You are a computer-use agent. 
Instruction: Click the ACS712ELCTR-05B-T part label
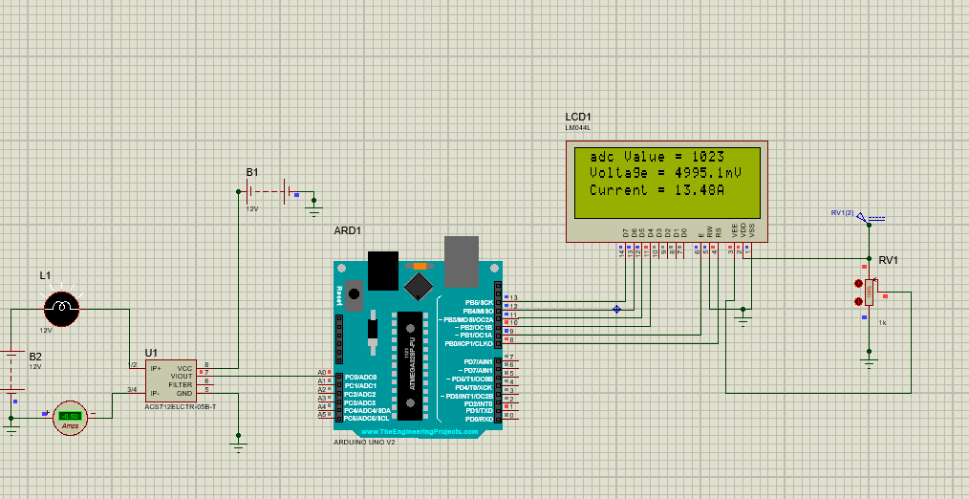tap(180, 406)
